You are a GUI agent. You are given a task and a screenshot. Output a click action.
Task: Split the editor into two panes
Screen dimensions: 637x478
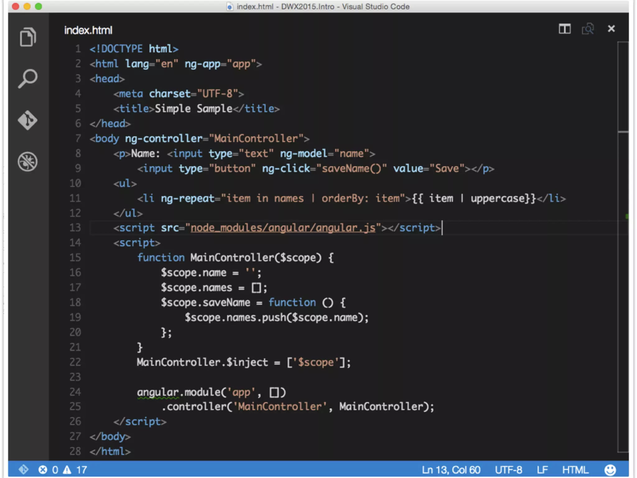(x=565, y=29)
